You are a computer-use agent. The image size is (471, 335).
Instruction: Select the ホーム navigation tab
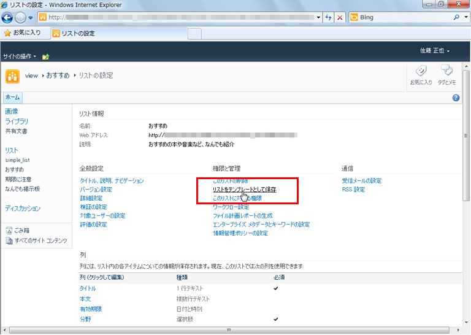coord(13,98)
